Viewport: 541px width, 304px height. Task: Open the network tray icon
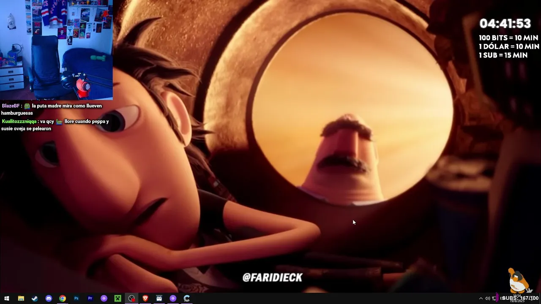495,299
